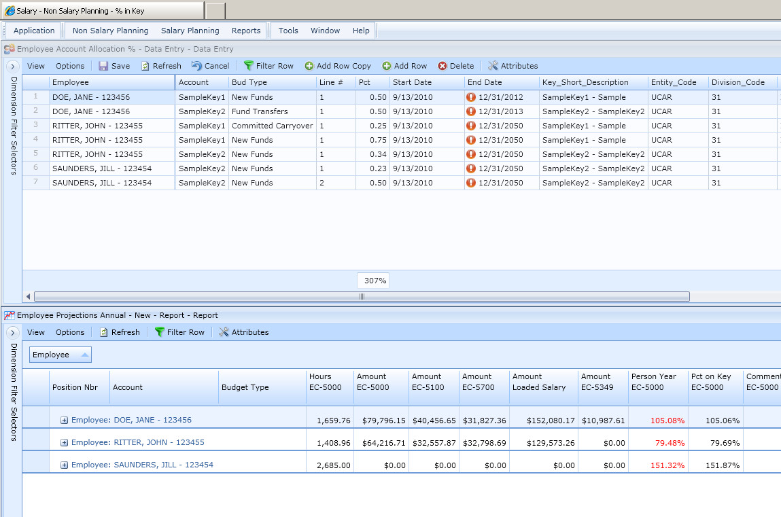Click Line # value 2 for SAUNDERS
The image size is (781, 517).
click(336, 183)
